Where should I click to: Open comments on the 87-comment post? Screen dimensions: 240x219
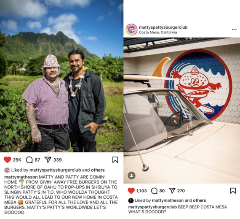tap(29, 160)
